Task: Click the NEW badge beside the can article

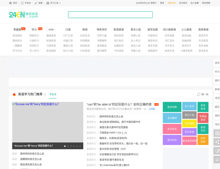Action: pyautogui.click(x=156, y=104)
